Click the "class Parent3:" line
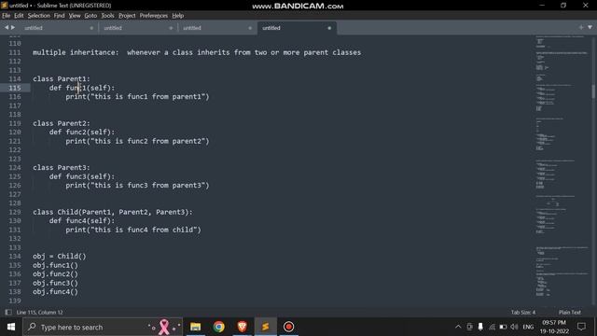This screenshot has width=597, height=336. [x=62, y=168]
